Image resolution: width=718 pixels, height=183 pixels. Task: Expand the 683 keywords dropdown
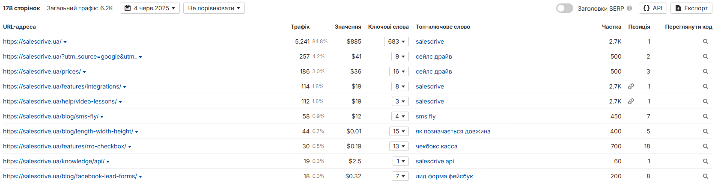396,41
